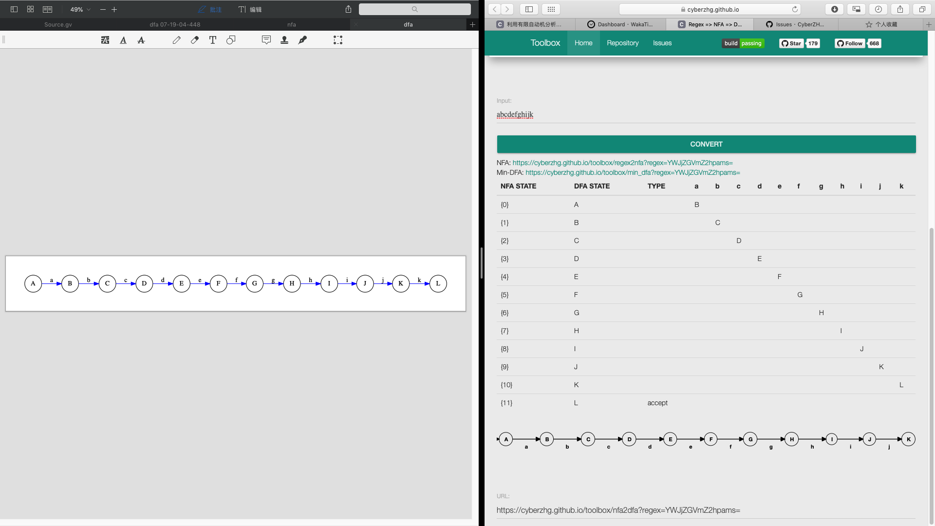This screenshot has width=935, height=526.
Task: Open the 49% zoom level dropdown
Action: 80,9
